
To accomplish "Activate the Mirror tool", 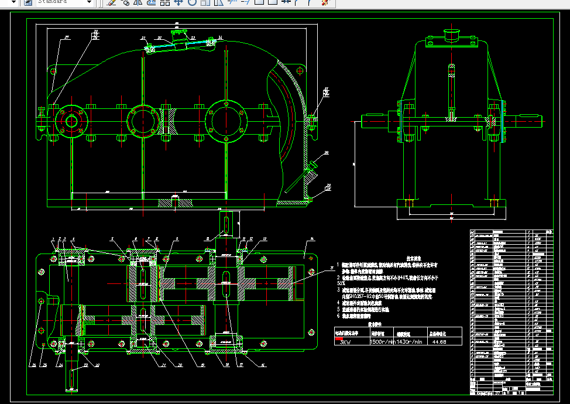I will 138,2.
